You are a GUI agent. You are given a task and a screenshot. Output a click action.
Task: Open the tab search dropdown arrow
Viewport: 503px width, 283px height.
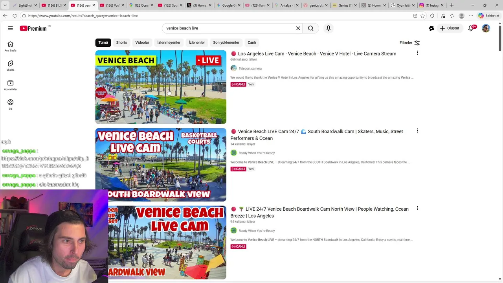pos(5,6)
